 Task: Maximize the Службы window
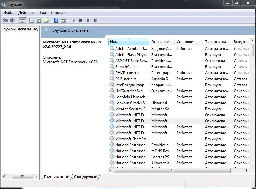tap(236, 3)
